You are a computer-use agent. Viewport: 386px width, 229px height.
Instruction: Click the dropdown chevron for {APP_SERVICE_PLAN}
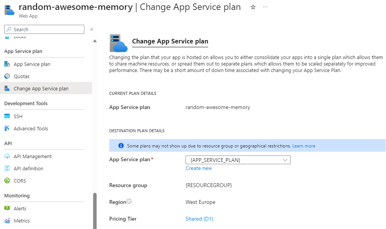tap(285, 160)
